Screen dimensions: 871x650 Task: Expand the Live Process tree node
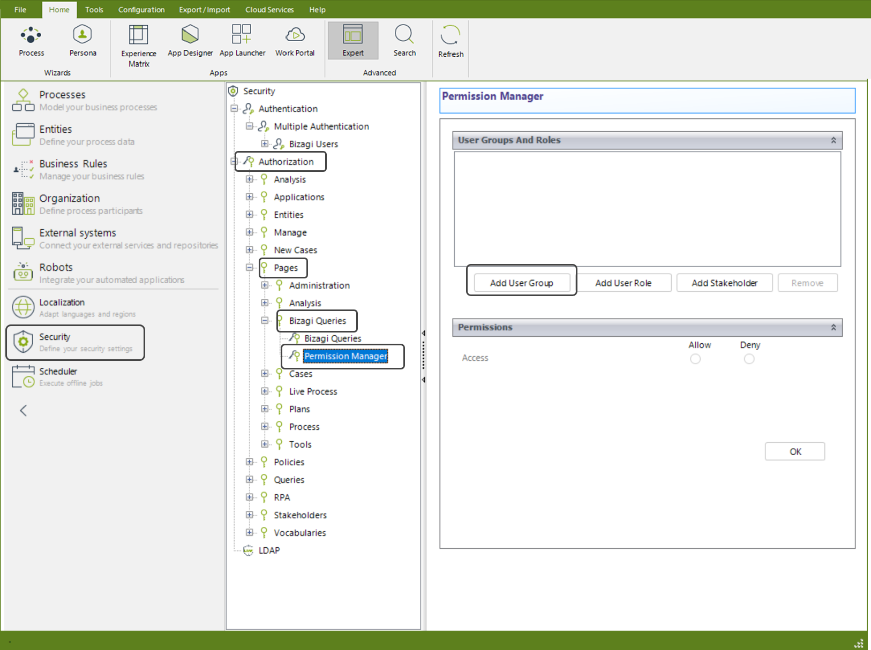tap(265, 391)
